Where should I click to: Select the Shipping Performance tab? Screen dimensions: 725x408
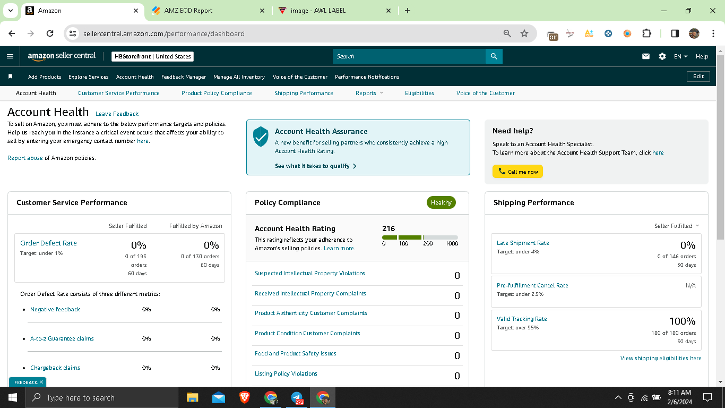(304, 93)
